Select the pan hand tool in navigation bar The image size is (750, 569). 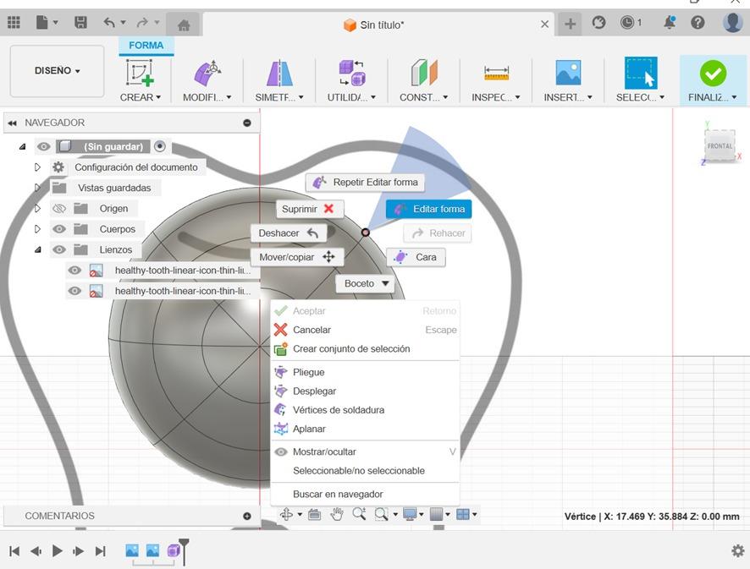[x=337, y=514]
